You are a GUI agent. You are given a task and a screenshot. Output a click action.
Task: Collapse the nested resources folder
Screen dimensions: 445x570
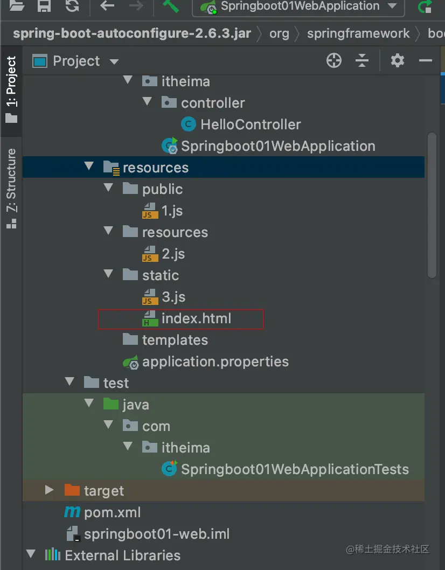point(108,231)
